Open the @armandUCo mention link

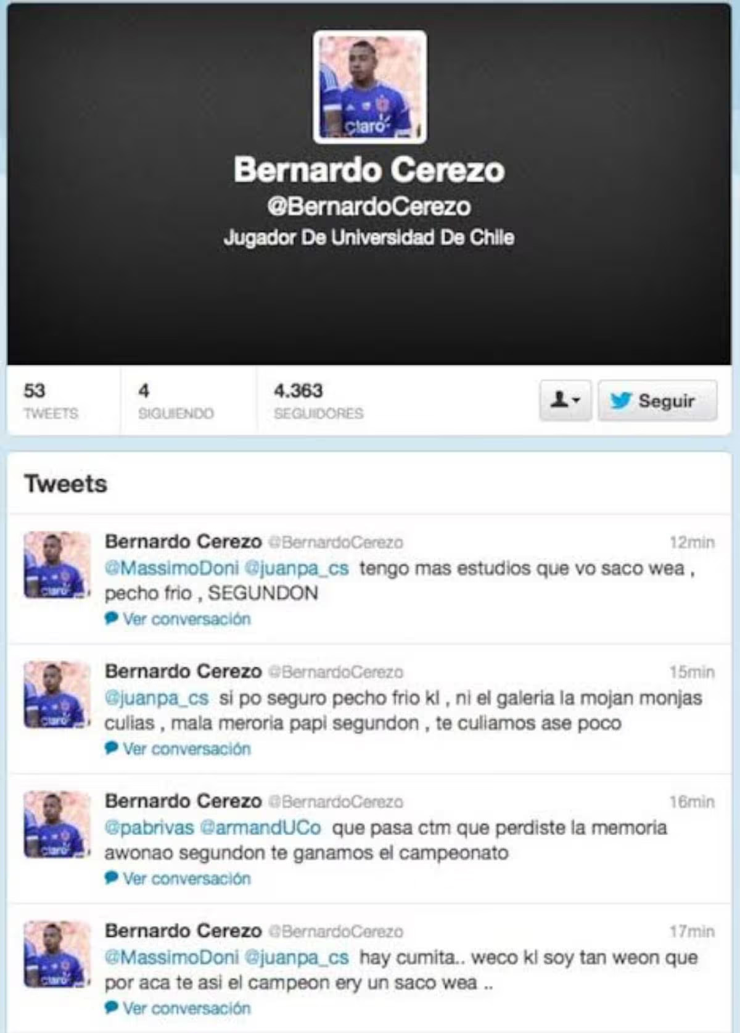(261, 827)
